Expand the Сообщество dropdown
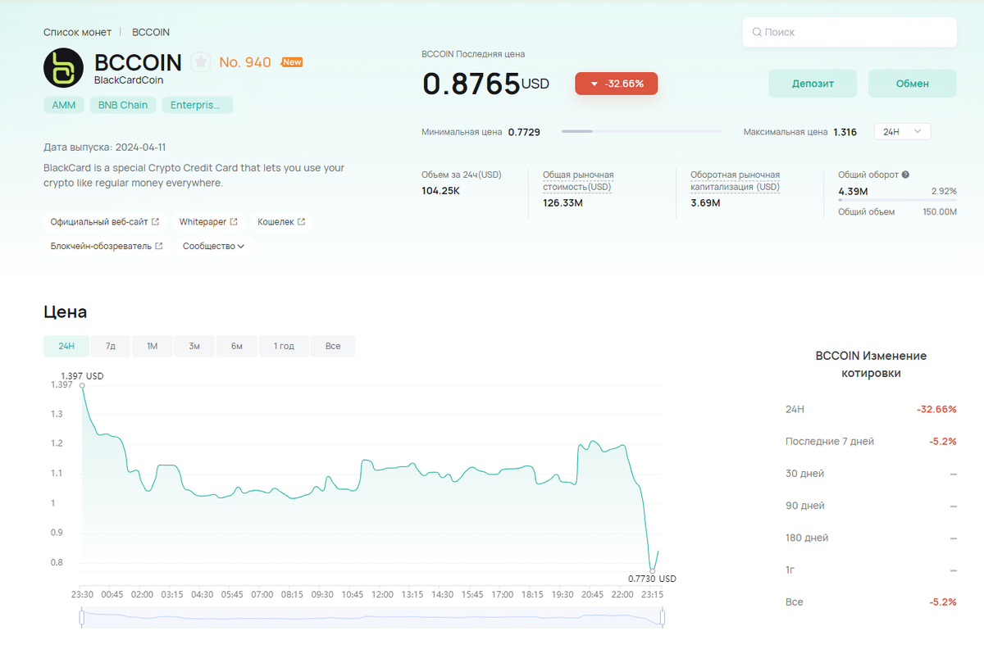The image size is (984, 654). click(213, 246)
